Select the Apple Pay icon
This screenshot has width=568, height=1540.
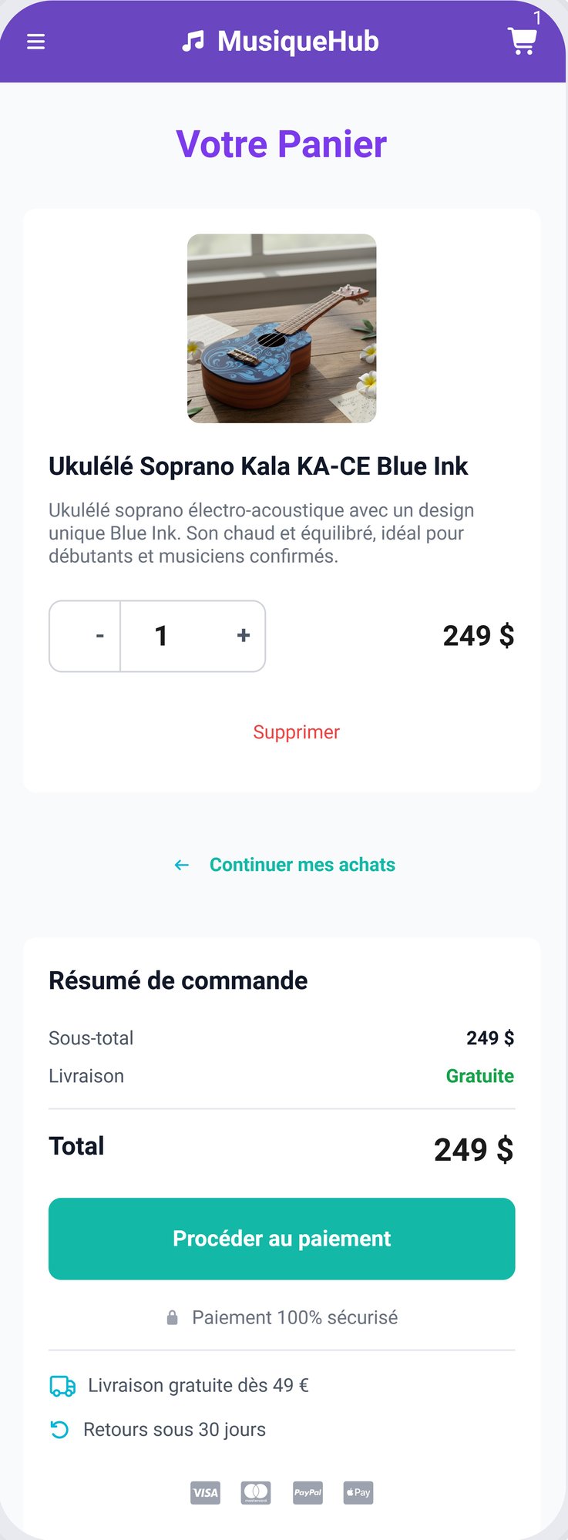(358, 1492)
